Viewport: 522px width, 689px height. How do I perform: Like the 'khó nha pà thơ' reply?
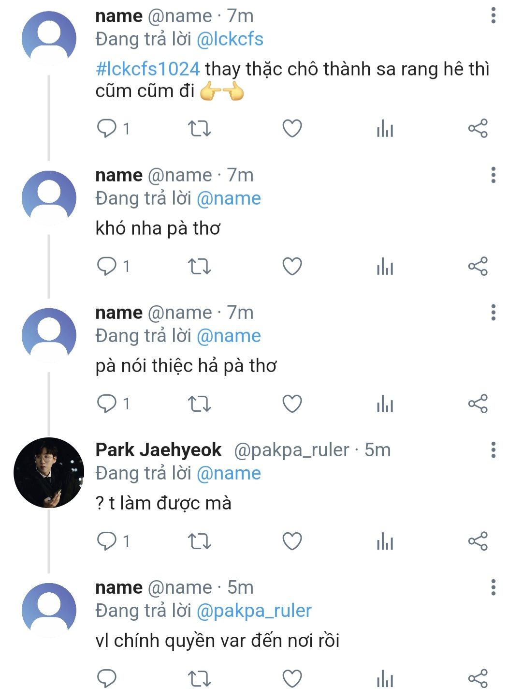[292, 267]
